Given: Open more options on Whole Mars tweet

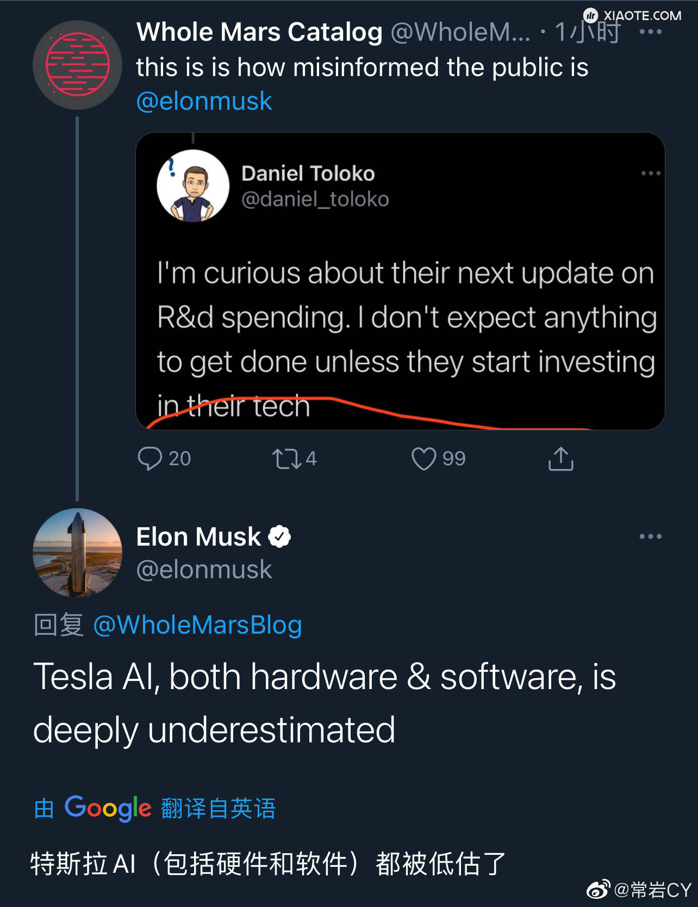Looking at the screenshot, I should (x=650, y=32).
